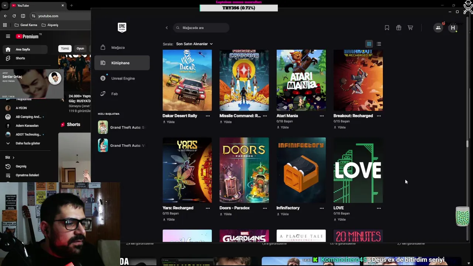Open the Atari Mania cover
Viewport: 473px width, 266px height.
(x=301, y=80)
